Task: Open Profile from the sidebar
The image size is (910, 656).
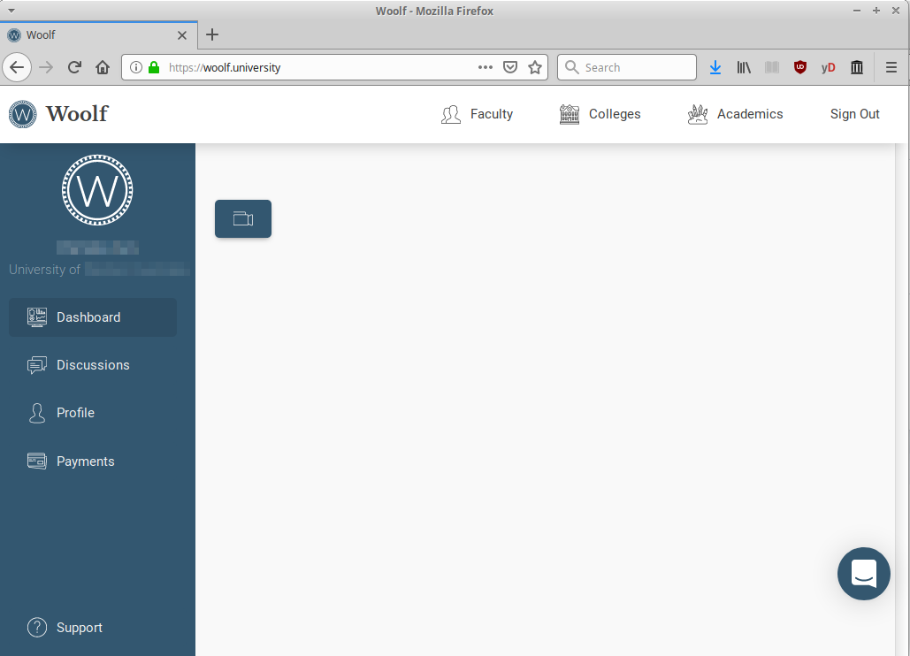Action: coord(93,412)
